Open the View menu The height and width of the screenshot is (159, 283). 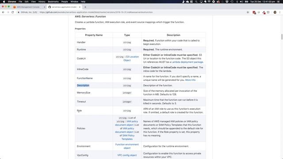point(34,2)
